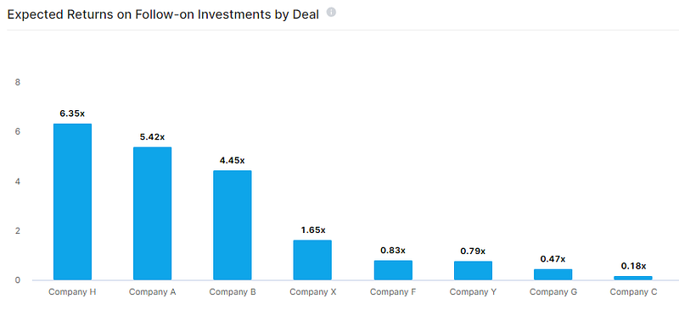The width and height of the screenshot is (679, 315).
Task: Click the 1.65x data label
Action: pos(313,229)
